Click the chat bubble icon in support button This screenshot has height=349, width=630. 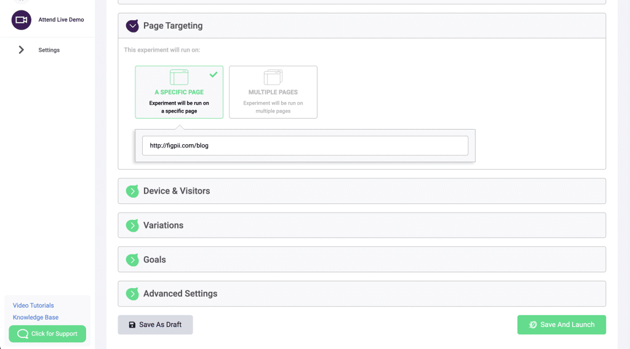(23, 334)
